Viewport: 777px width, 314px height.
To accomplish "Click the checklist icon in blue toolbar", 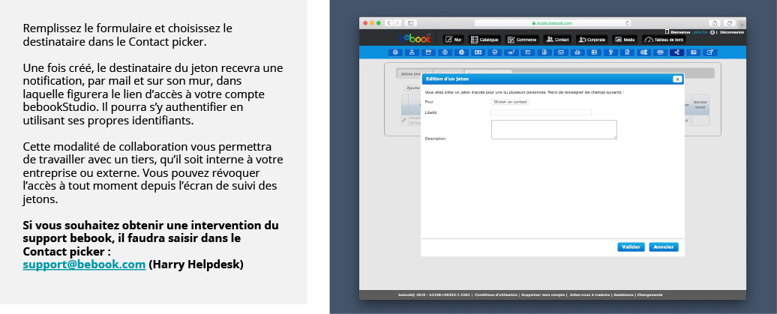I will coord(528,52).
